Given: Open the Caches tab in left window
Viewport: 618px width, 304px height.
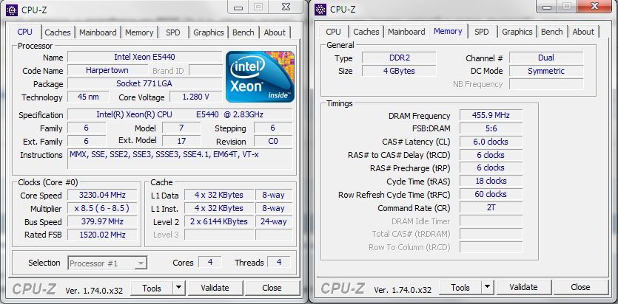Looking at the screenshot, I should pos(58,32).
